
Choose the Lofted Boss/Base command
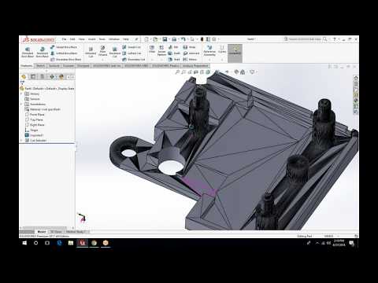[64, 53]
